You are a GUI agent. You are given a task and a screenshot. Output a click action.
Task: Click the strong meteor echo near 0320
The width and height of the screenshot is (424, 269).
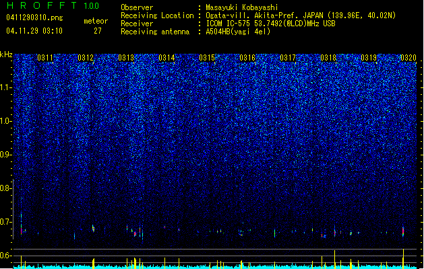click(x=403, y=231)
